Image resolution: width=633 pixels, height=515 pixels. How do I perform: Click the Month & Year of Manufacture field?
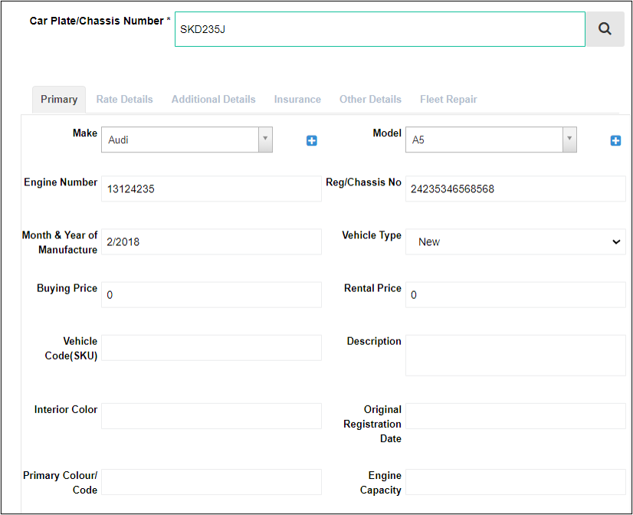click(212, 241)
